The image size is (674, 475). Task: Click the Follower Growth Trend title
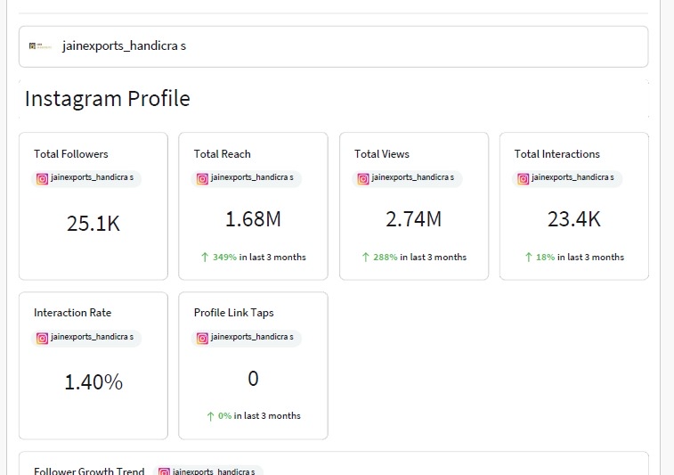click(89, 471)
